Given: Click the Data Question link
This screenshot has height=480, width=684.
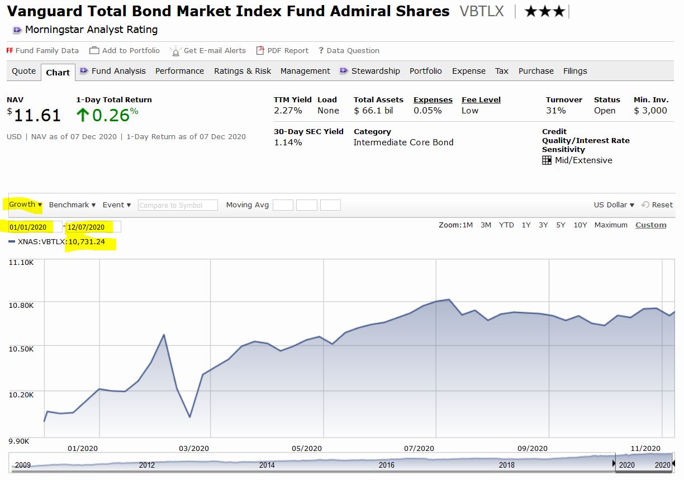Looking at the screenshot, I should click(353, 50).
